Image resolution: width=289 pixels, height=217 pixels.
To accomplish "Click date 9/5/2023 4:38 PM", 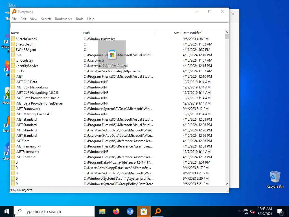I will [x=196, y=39].
